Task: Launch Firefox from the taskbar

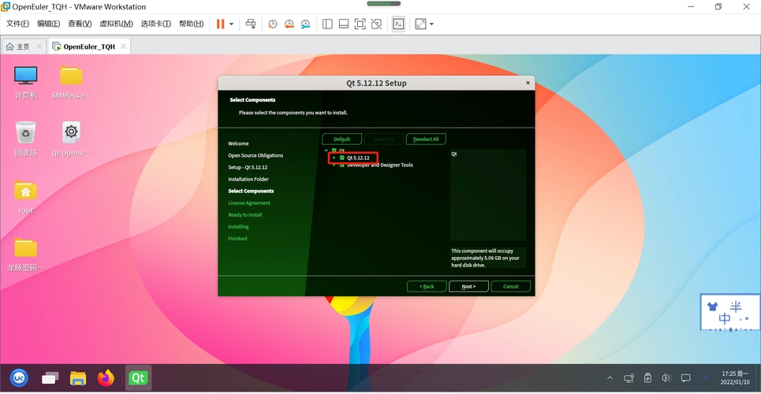Action: click(106, 378)
